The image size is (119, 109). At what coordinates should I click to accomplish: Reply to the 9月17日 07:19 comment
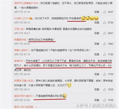[x=97, y=54]
